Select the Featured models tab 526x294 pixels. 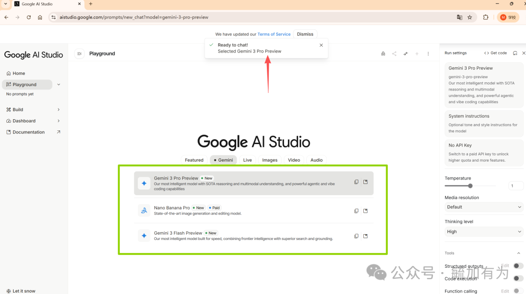click(x=194, y=160)
